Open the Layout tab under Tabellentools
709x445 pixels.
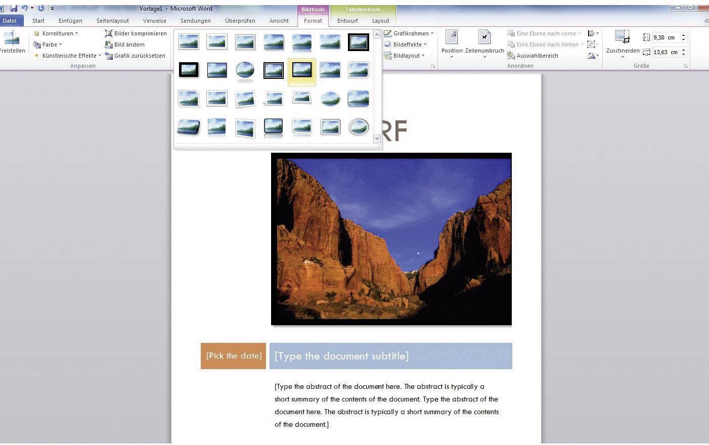(x=381, y=21)
